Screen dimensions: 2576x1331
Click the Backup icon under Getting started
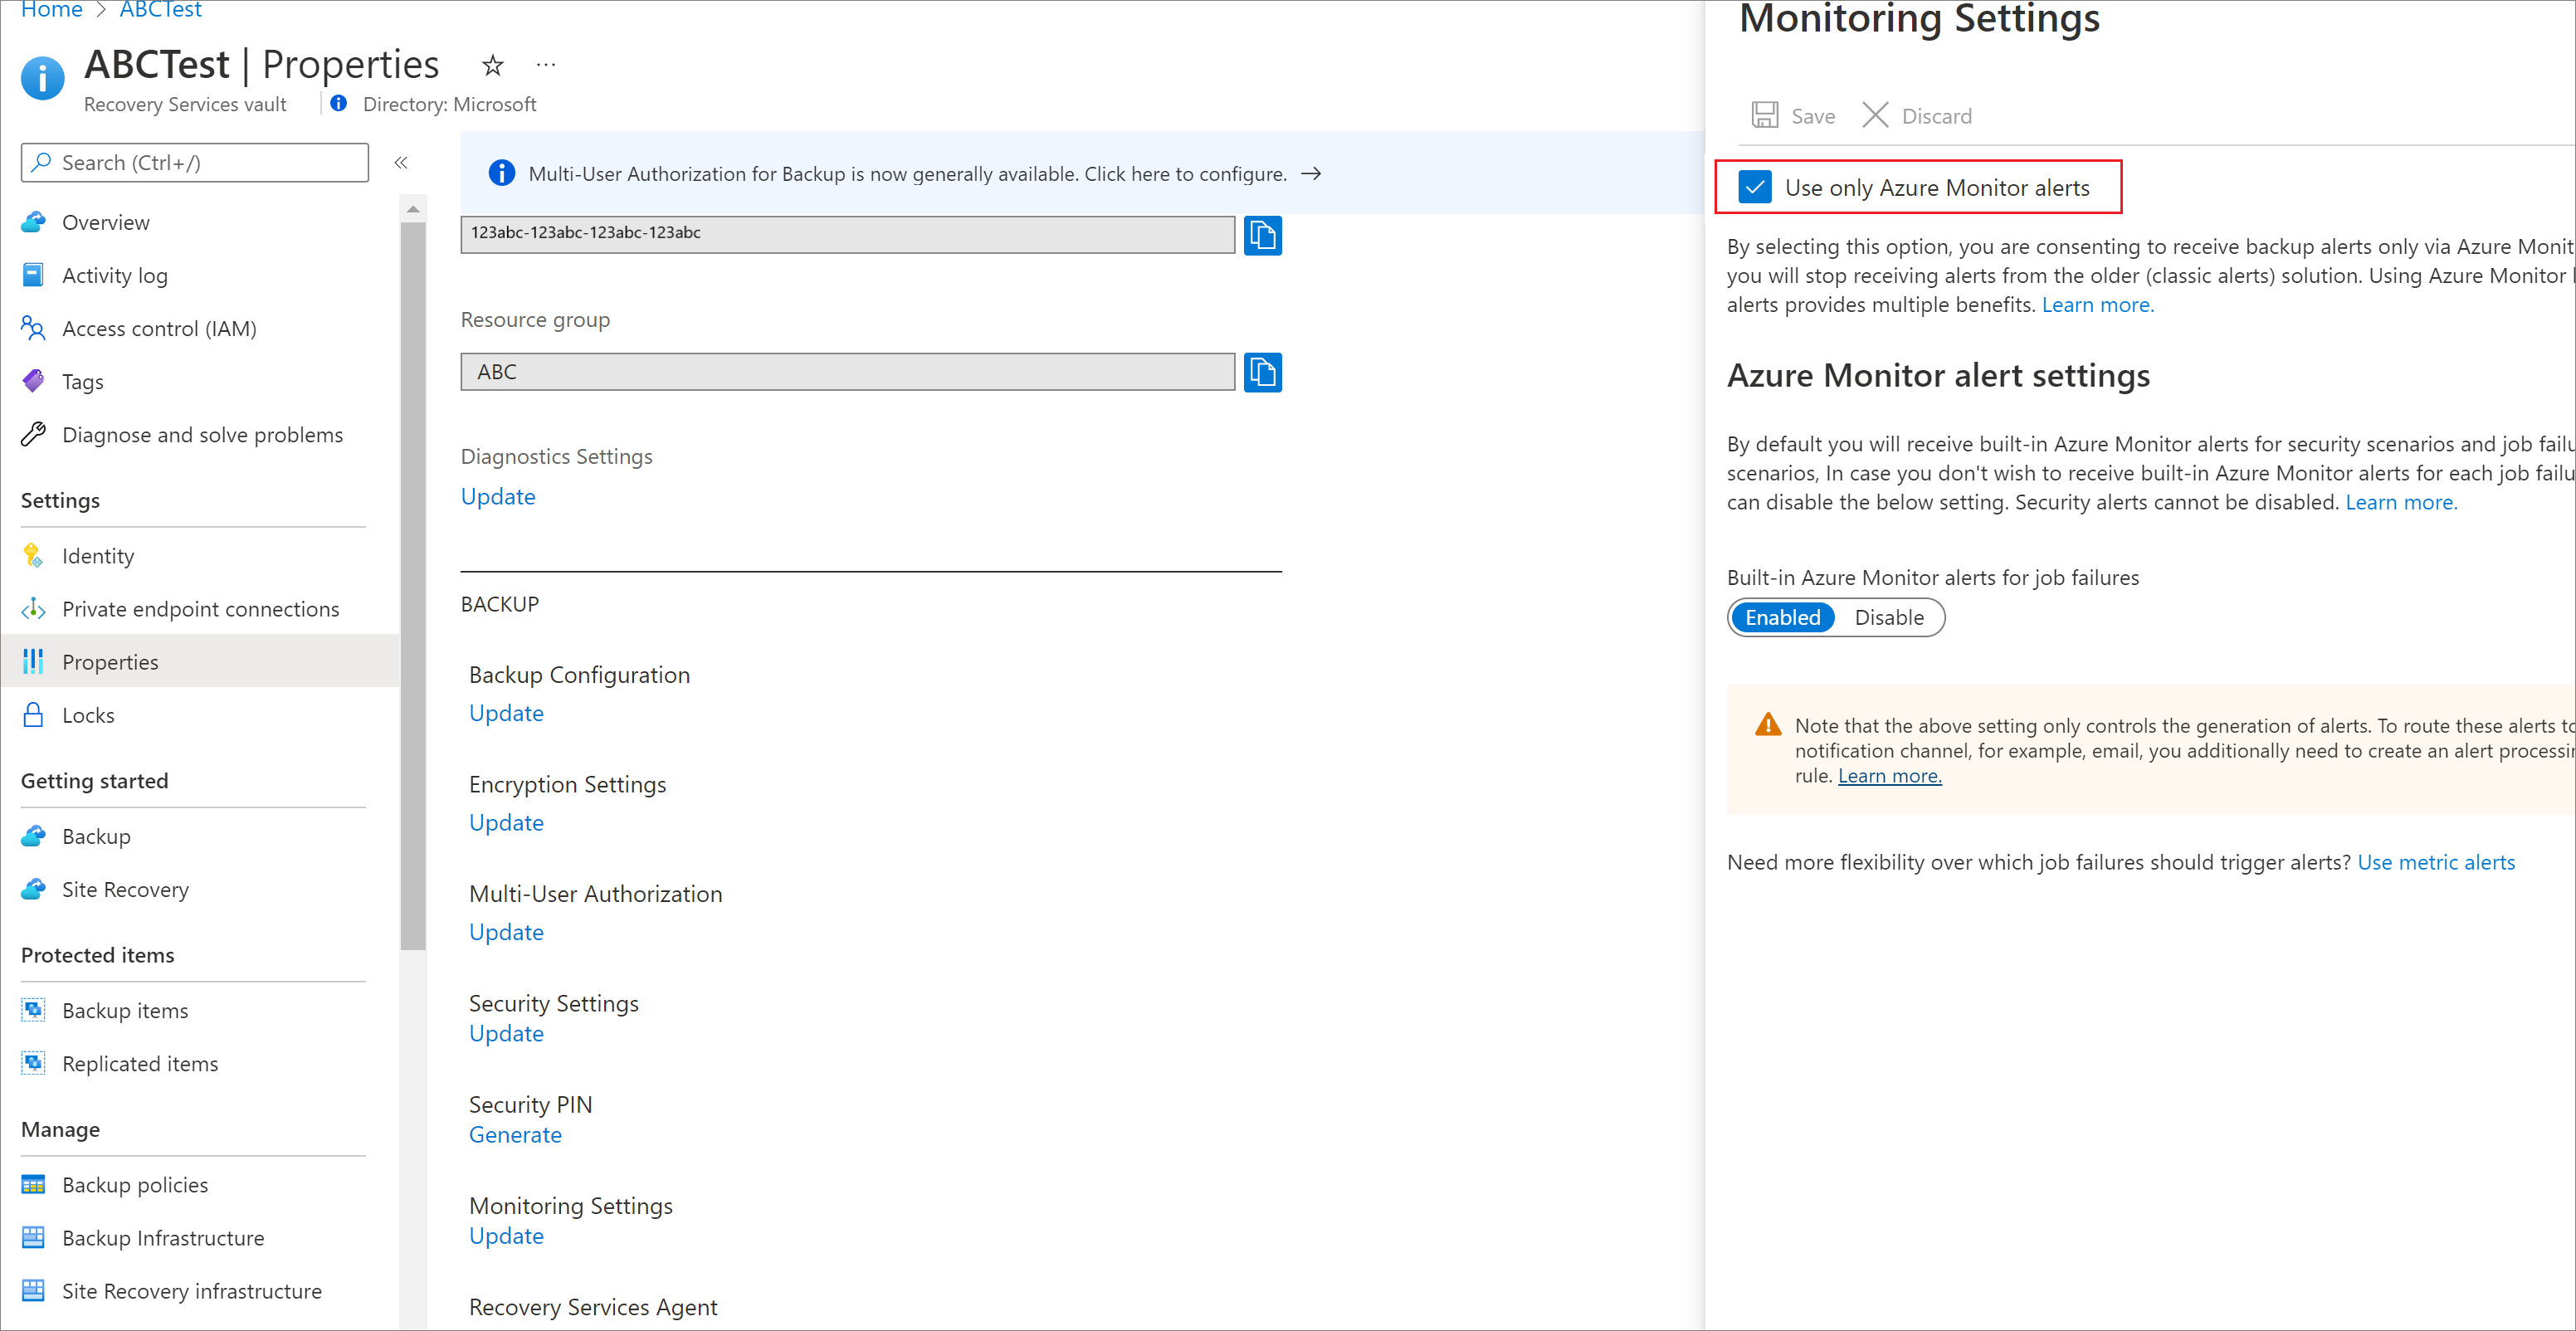pos(34,836)
